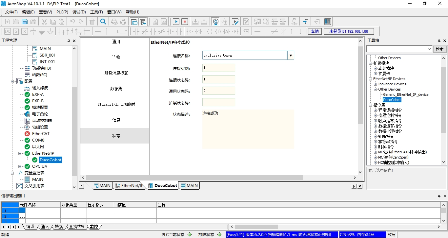Click the New file toolbar icon
The width and height of the screenshot is (448, 238).
8,22
